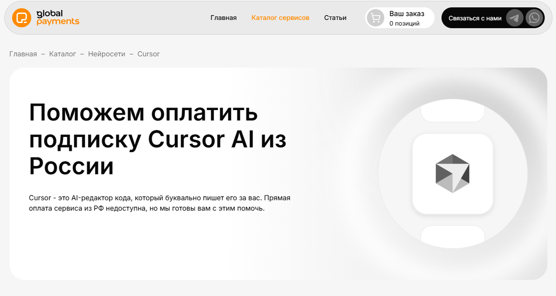Click the Связаться с нами button

(475, 18)
